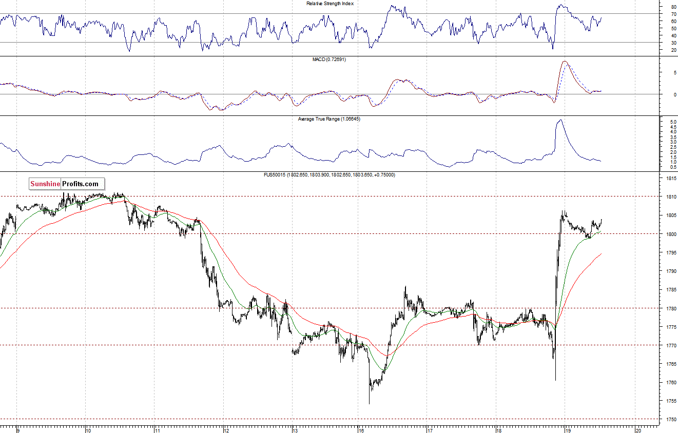Click date label 19 on time axis
Image resolution: width=678 pixels, height=433 pixels.
(568, 430)
